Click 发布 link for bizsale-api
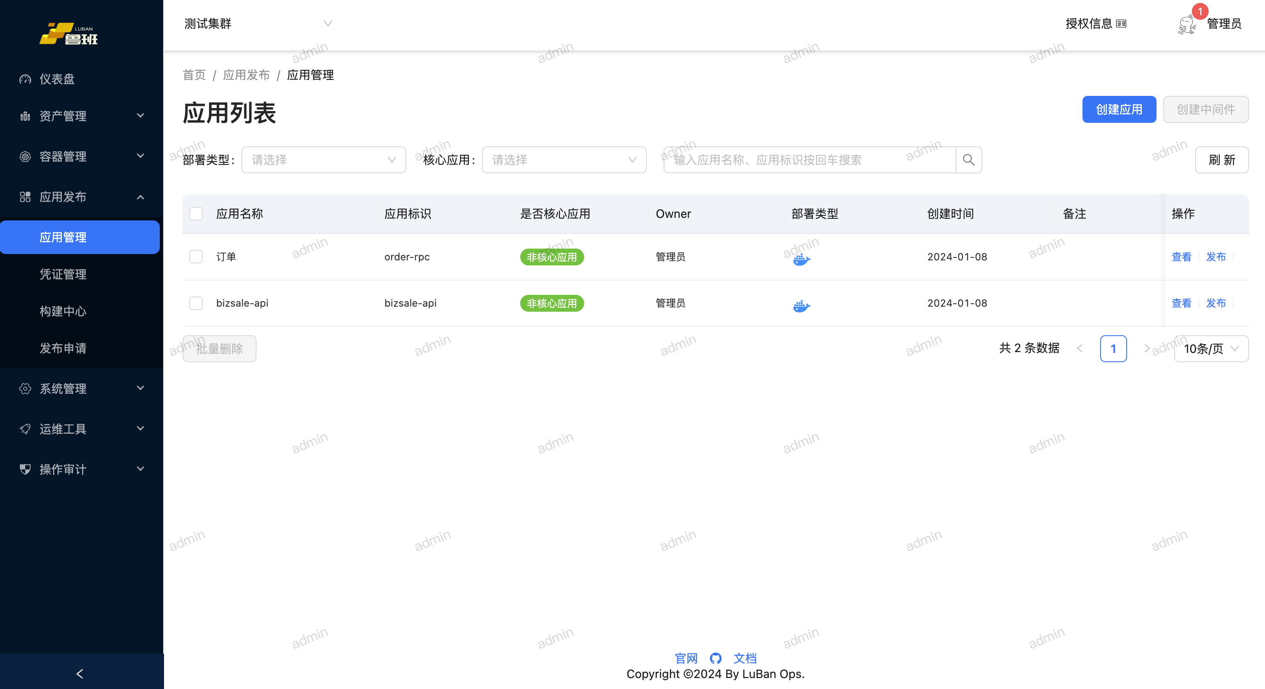 1215,303
